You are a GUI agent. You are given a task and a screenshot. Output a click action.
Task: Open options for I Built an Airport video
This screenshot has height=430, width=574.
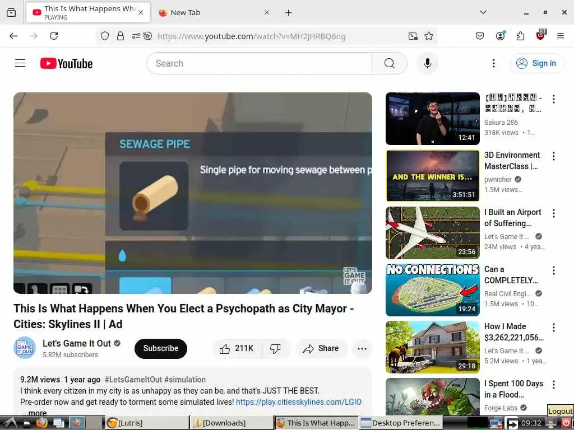pyautogui.click(x=553, y=213)
